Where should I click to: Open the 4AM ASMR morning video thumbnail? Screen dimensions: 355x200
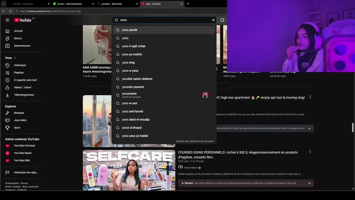point(97,45)
